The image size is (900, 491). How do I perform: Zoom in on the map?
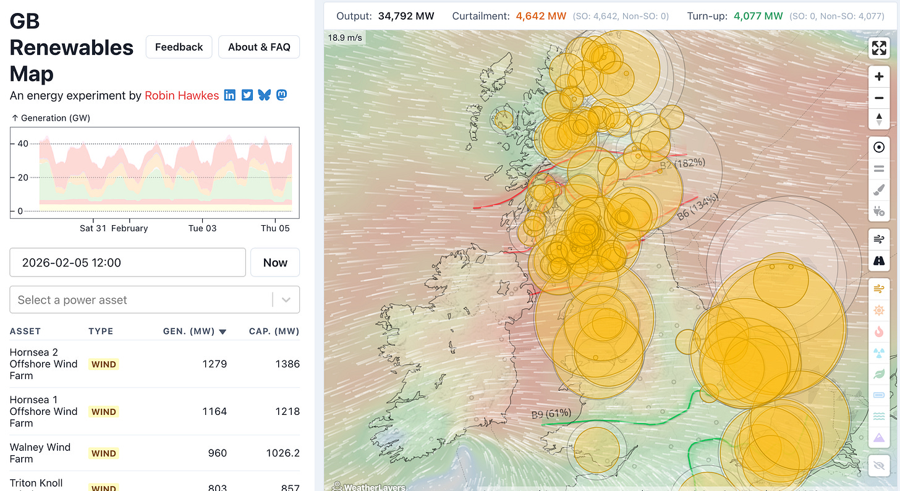879,77
